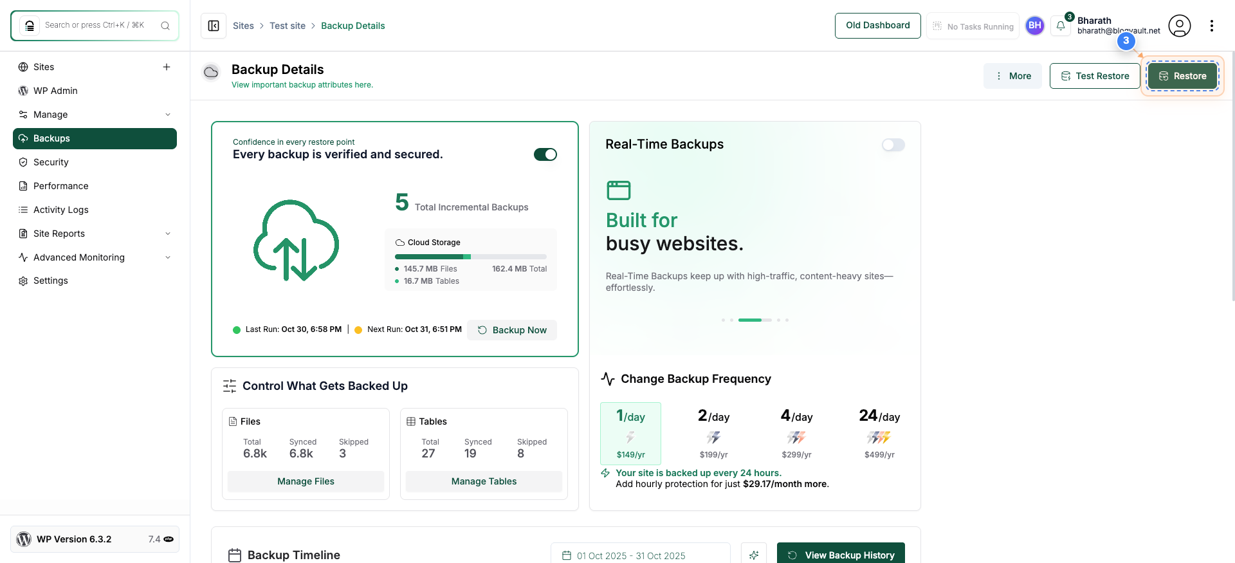The width and height of the screenshot is (1235, 563).
Task: Click the search magnifier icon
Action: pos(165,26)
